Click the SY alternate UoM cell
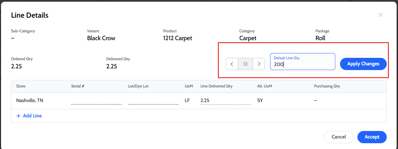The height and width of the screenshot is (149, 398). 260,101
